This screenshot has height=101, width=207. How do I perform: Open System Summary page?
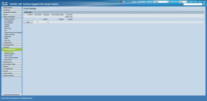(x=10, y=19)
